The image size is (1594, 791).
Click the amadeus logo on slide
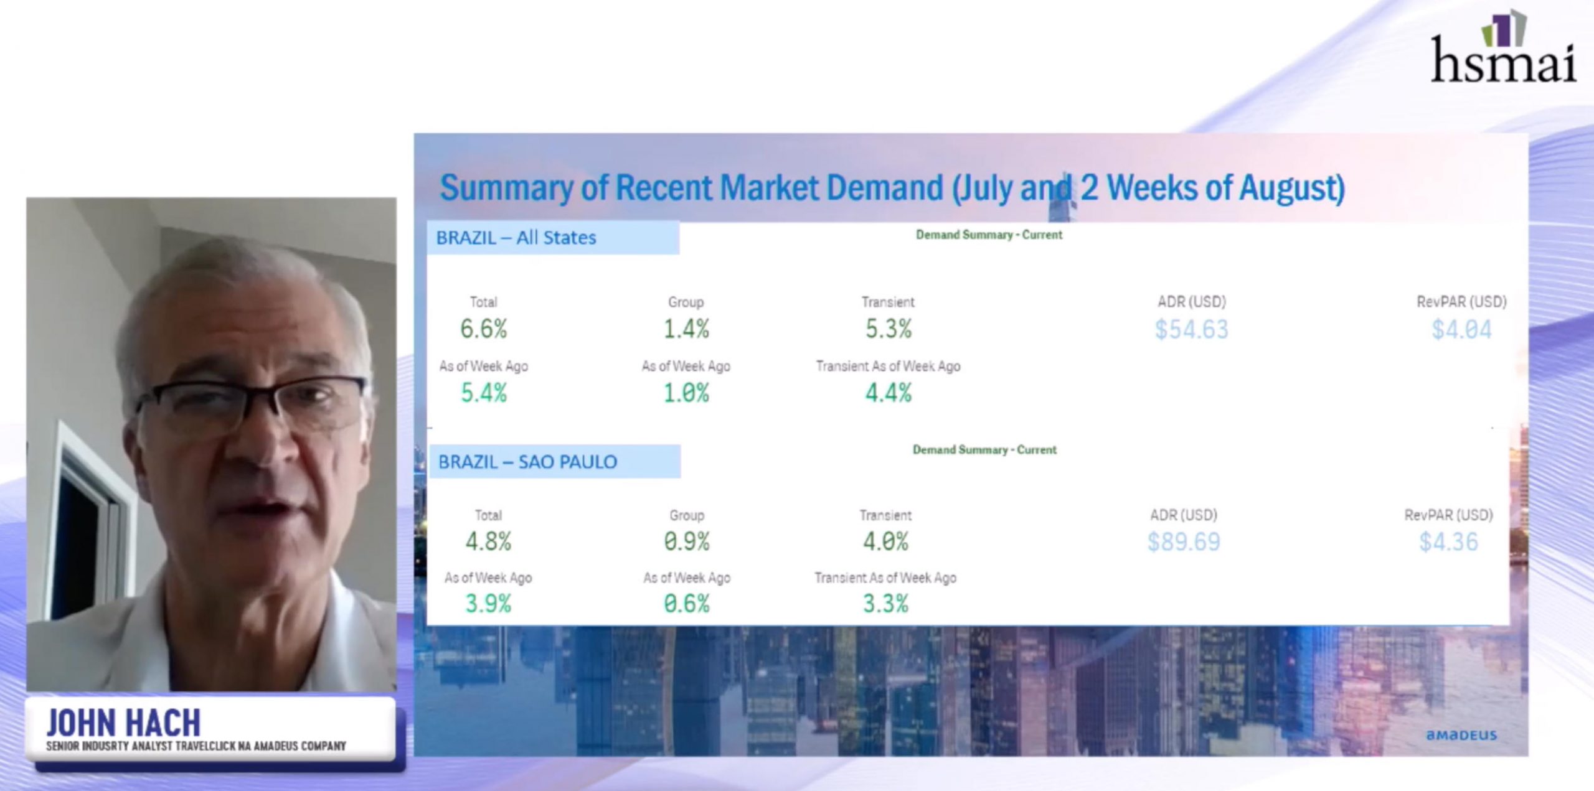coord(1461,735)
